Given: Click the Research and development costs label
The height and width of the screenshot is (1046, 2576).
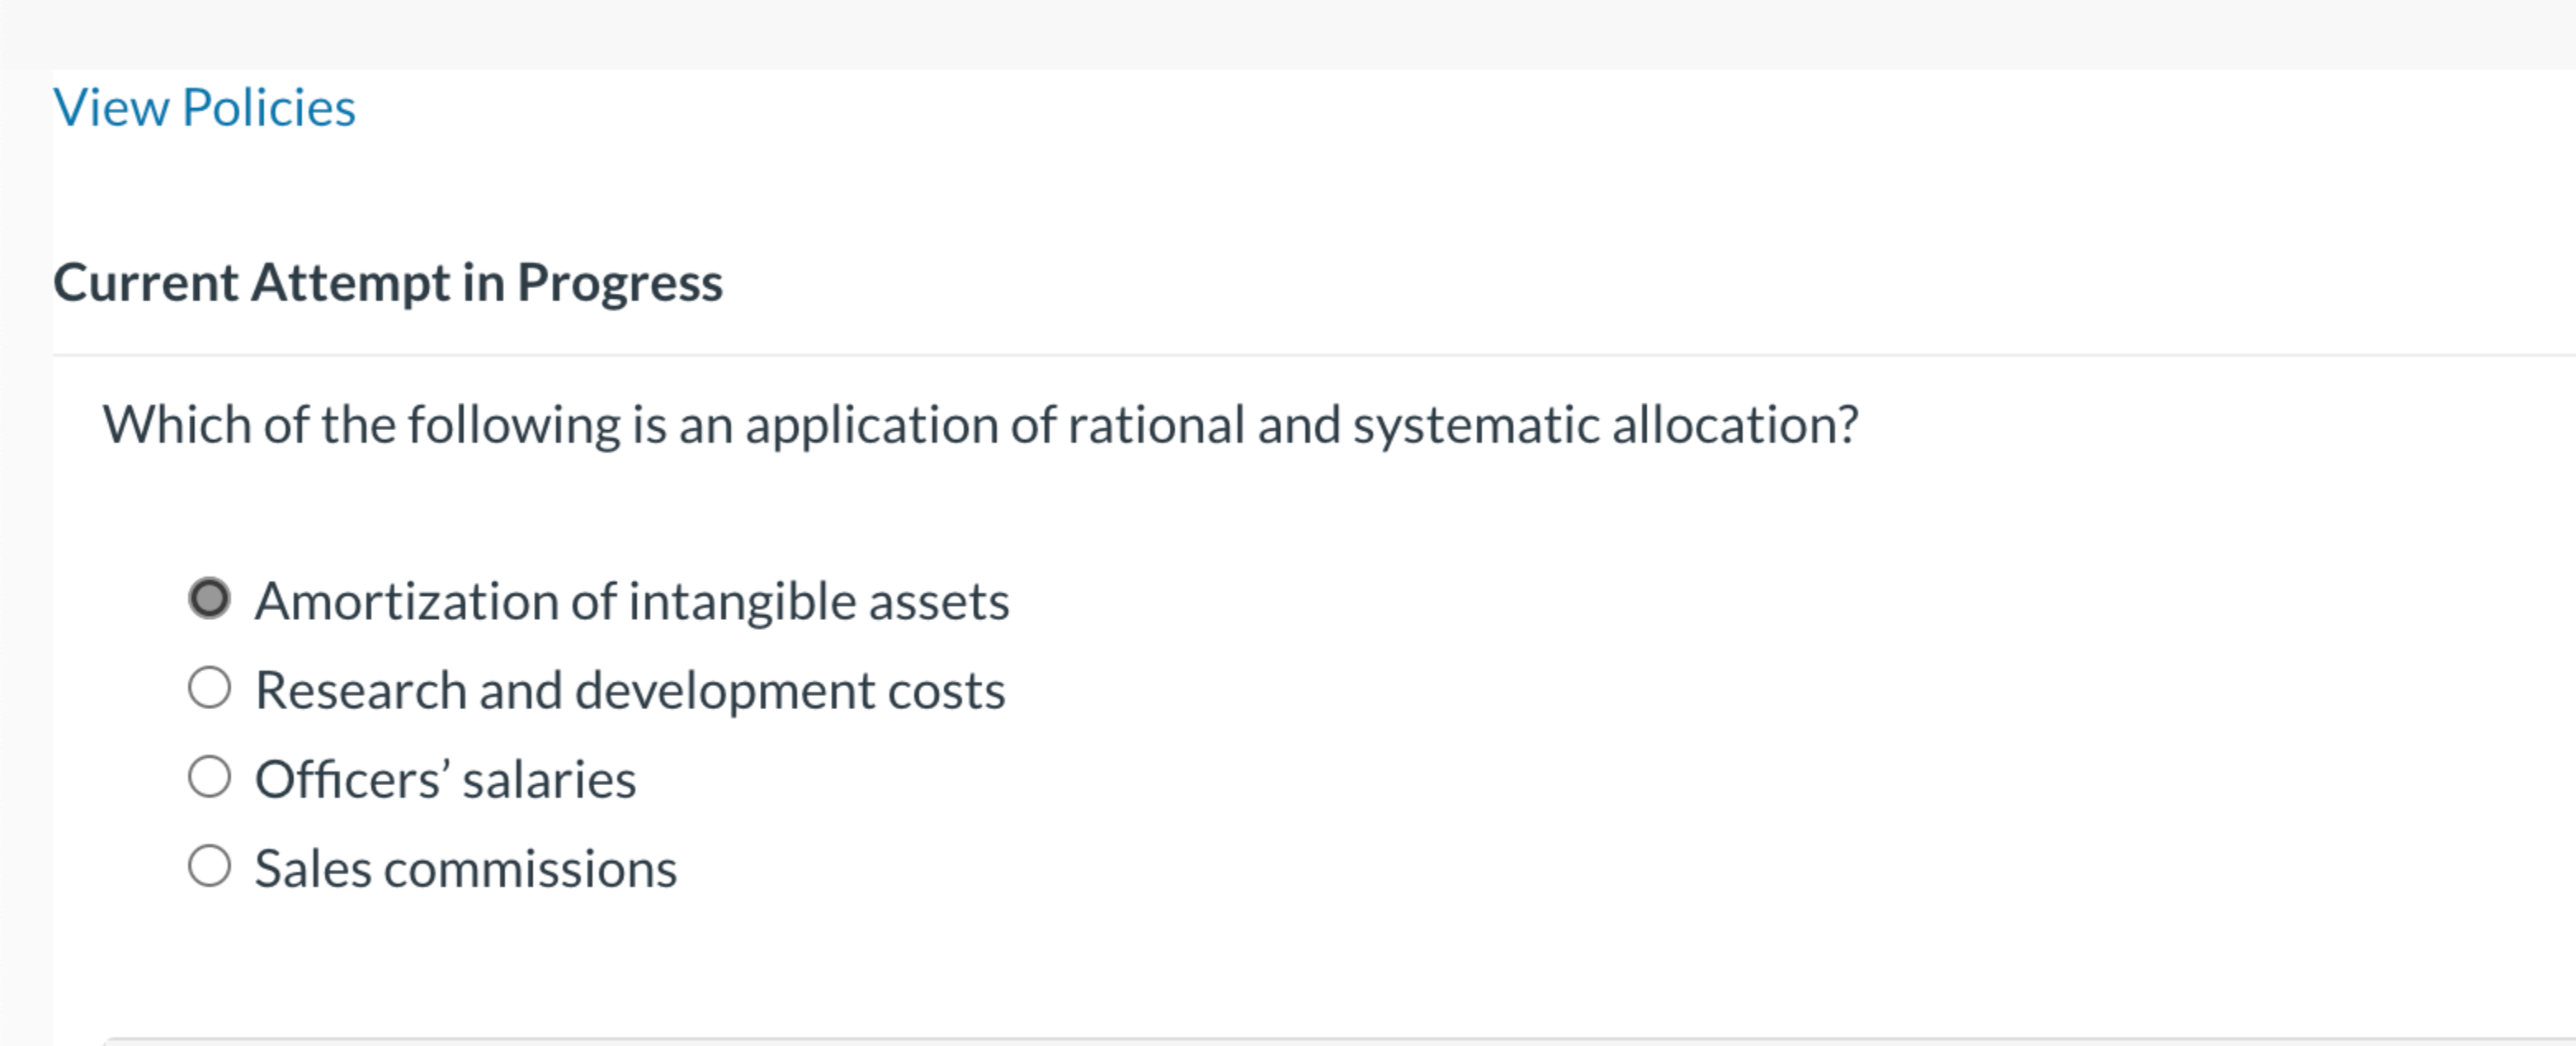Looking at the screenshot, I should pyautogui.click(x=630, y=688).
